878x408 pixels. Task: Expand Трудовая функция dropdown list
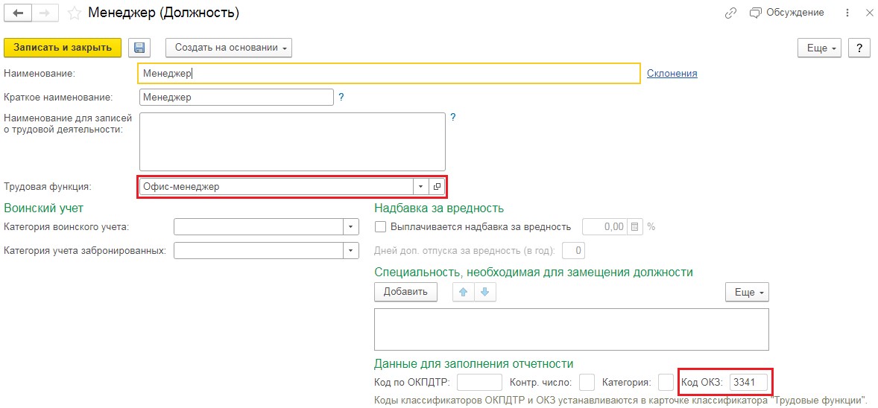pos(421,187)
